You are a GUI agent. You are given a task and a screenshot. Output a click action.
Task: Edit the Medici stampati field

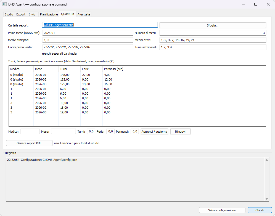88,40
